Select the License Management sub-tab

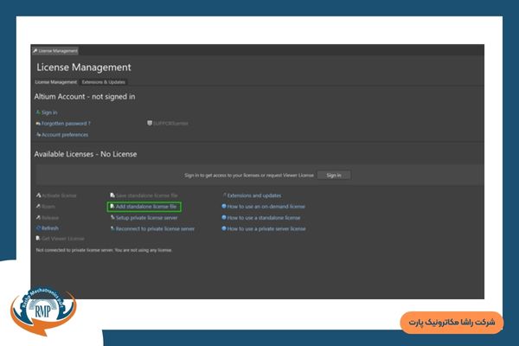click(55, 82)
